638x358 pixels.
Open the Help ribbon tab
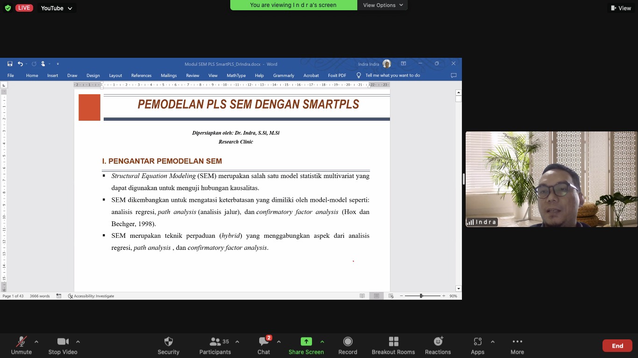pyautogui.click(x=259, y=76)
